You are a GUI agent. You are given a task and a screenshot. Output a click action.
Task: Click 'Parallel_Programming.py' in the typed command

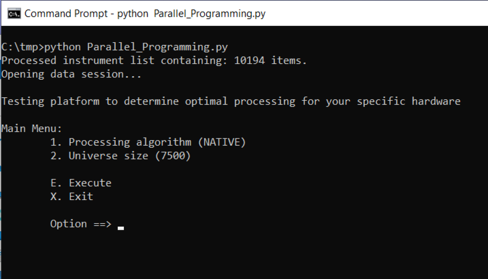click(157, 47)
